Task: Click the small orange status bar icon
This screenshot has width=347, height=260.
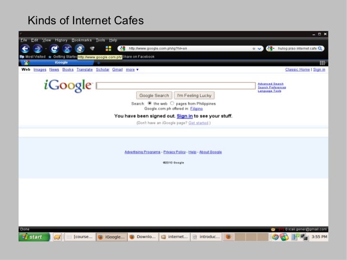Action: tap(273, 229)
